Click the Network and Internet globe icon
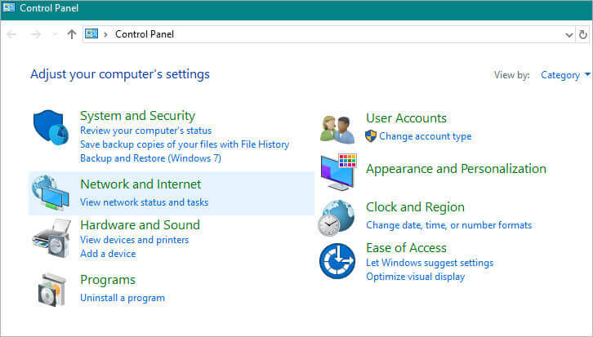The image size is (593, 337). (51, 193)
